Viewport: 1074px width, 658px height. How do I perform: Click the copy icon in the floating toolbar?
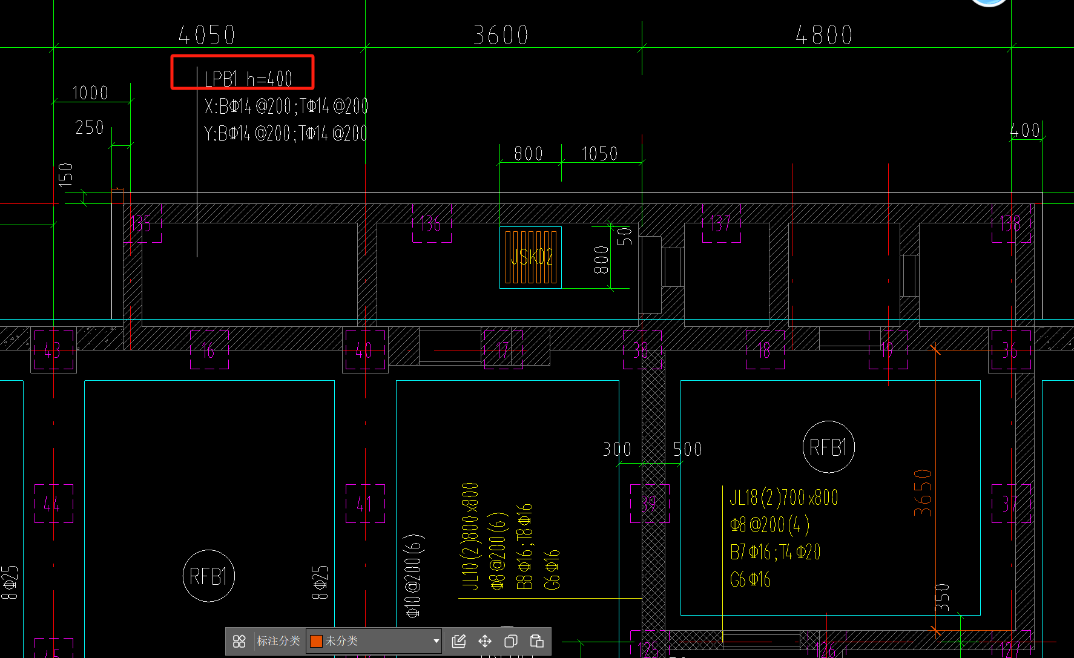coord(511,641)
